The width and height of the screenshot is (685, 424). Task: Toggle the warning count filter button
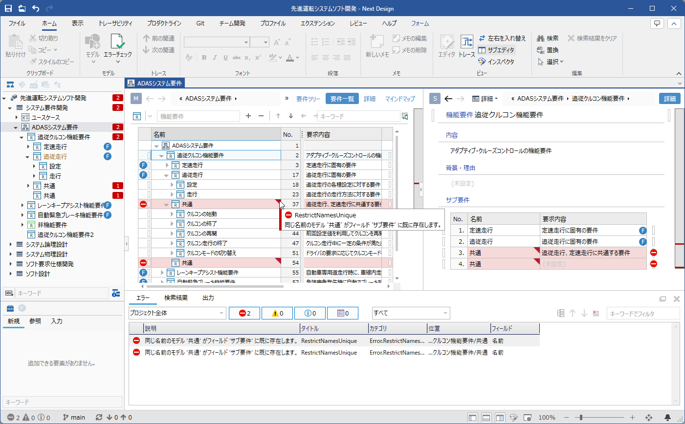(x=277, y=313)
